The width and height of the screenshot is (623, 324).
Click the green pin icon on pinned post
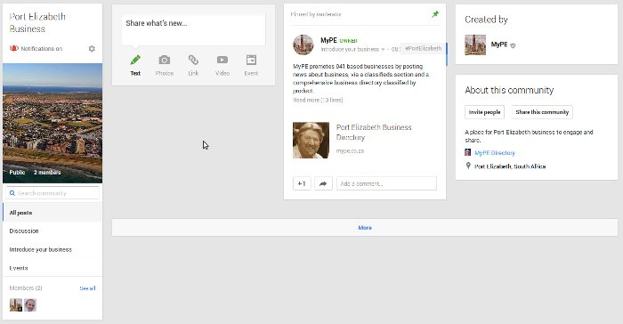click(435, 14)
